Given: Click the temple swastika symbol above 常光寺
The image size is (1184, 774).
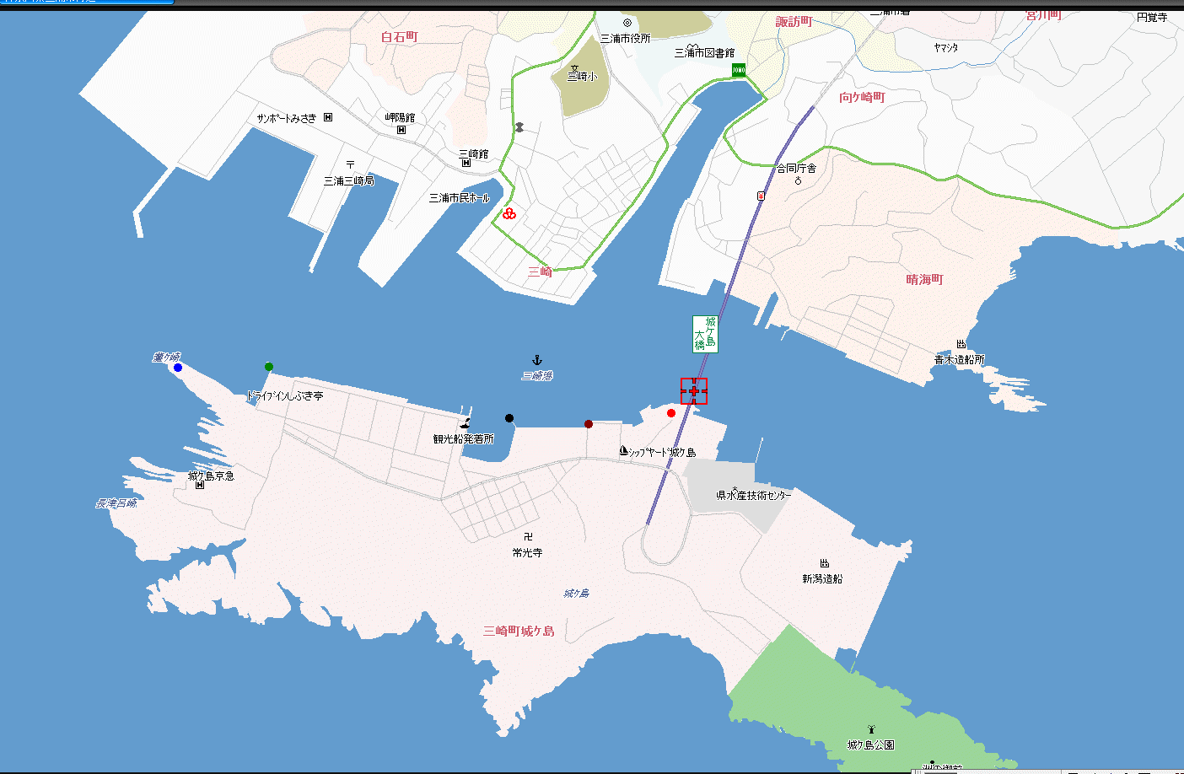Looking at the screenshot, I should tap(528, 537).
